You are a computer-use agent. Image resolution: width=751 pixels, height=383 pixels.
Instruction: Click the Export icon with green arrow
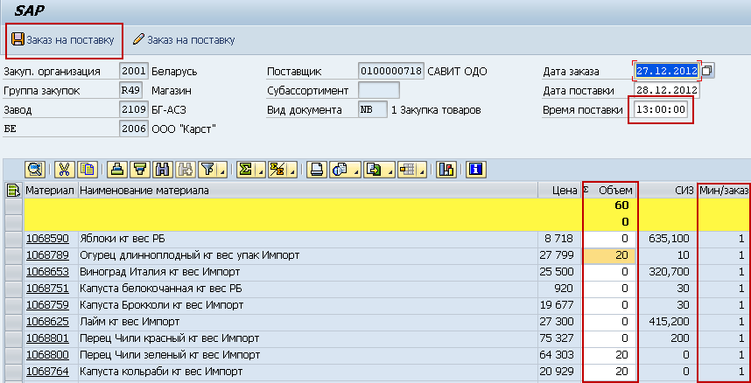[372, 169]
